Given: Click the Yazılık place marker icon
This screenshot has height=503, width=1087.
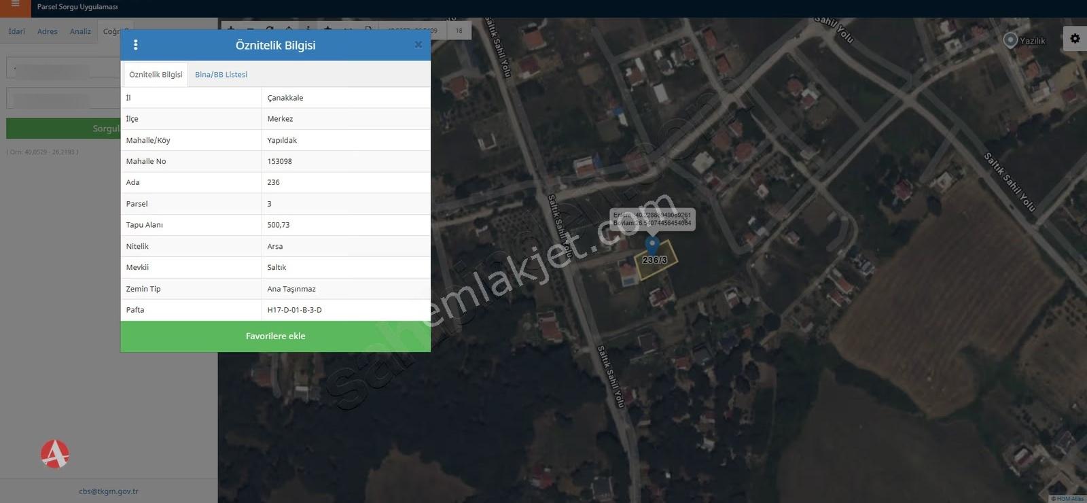Looking at the screenshot, I should click(x=1010, y=40).
